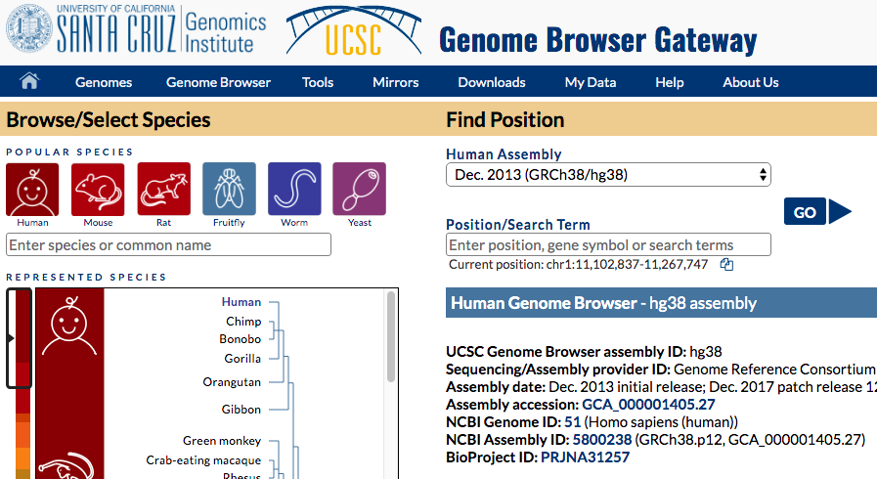Open the About Us menu
The width and height of the screenshot is (877, 479).
[751, 82]
